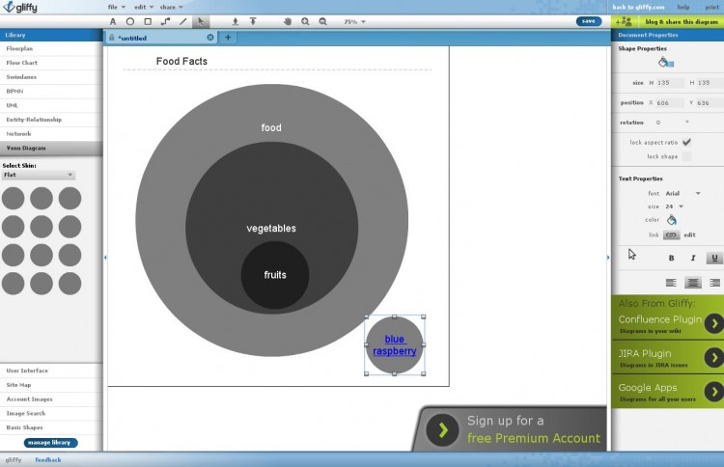Click the bring forward icon
This screenshot has width=724, height=467.
pyautogui.click(x=235, y=21)
